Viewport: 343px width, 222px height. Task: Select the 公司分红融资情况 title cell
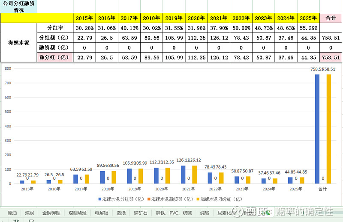[18, 6]
